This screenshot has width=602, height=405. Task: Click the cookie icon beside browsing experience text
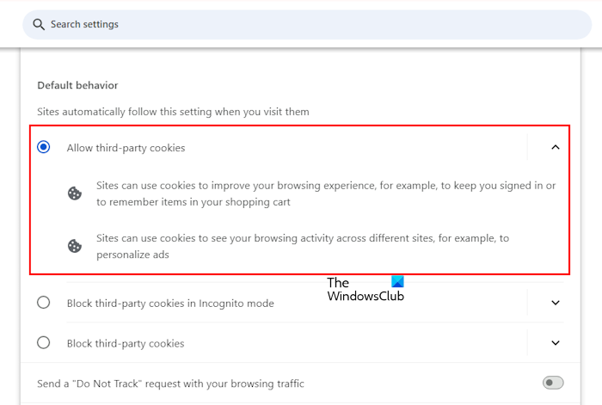[75, 194]
